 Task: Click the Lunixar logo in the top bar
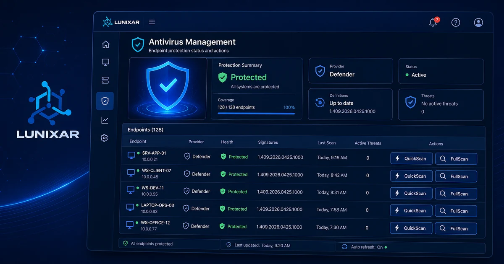[x=121, y=22]
